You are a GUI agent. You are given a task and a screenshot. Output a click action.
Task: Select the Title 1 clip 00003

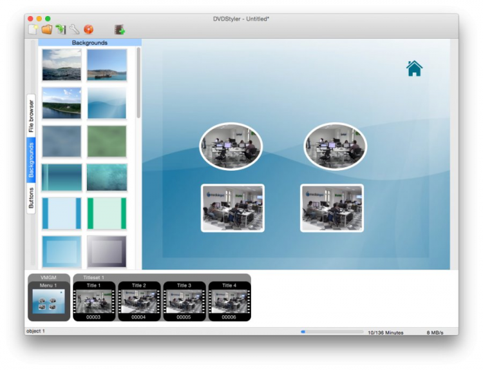[x=94, y=301]
